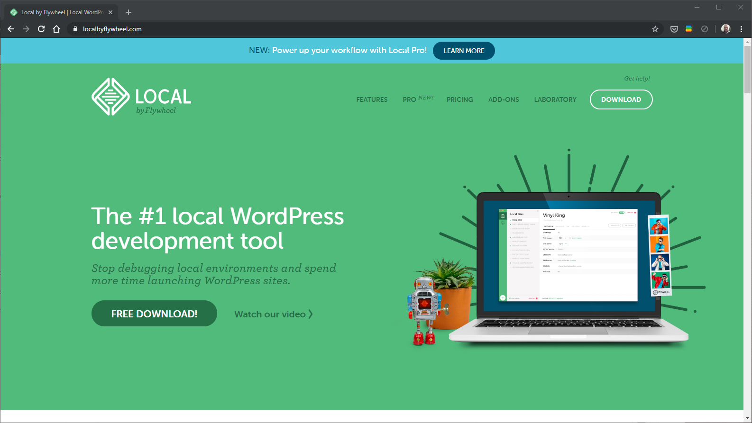The width and height of the screenshot is (752, 423).
Task: Click the FREE DOWNLOAD! button
Action: coord(154,314)
